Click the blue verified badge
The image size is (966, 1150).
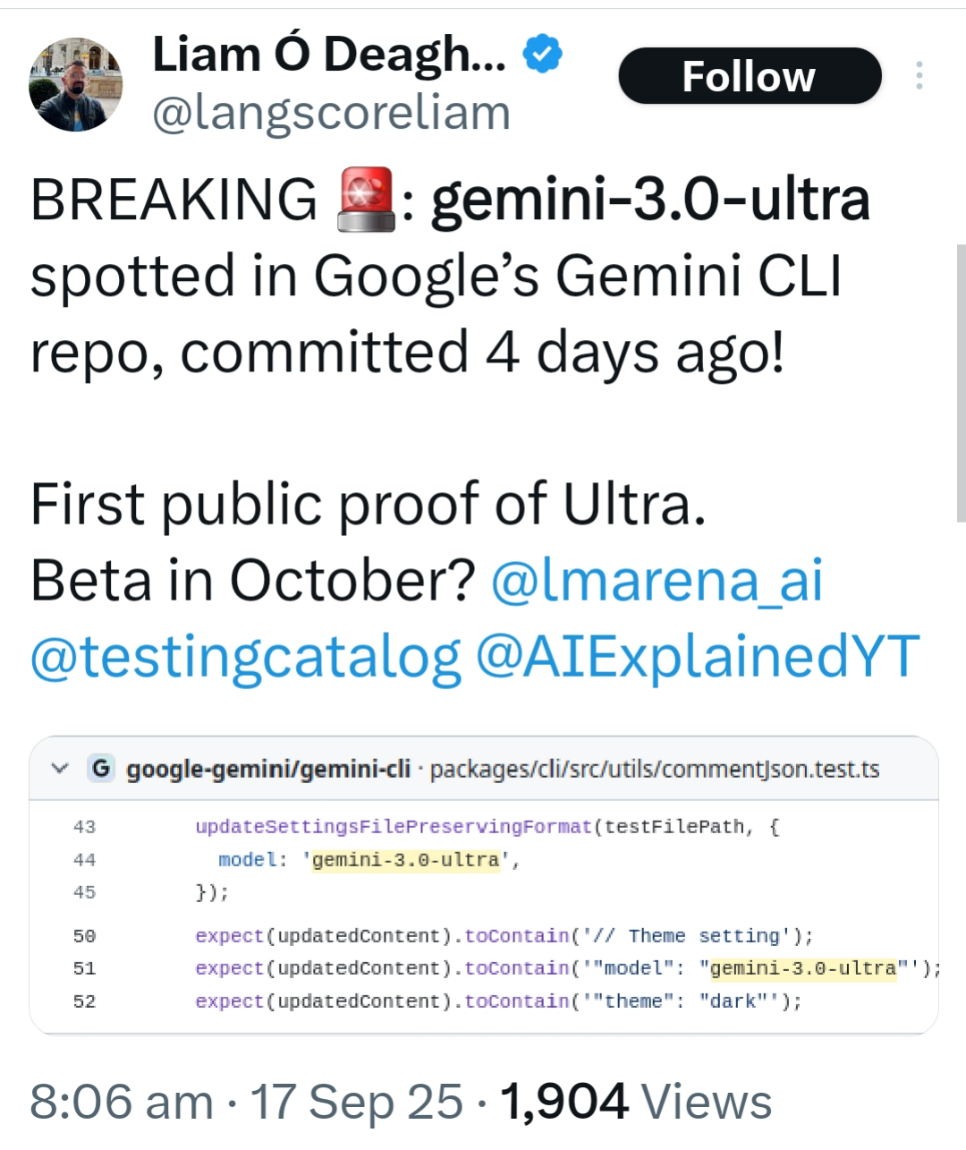tap(542, 55)
